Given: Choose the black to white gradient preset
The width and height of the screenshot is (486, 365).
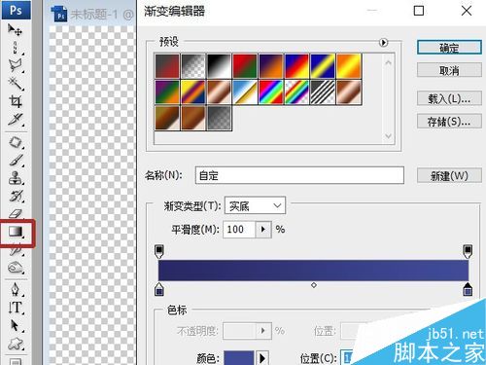Looking at the screenshot, I should coord(219,66).
